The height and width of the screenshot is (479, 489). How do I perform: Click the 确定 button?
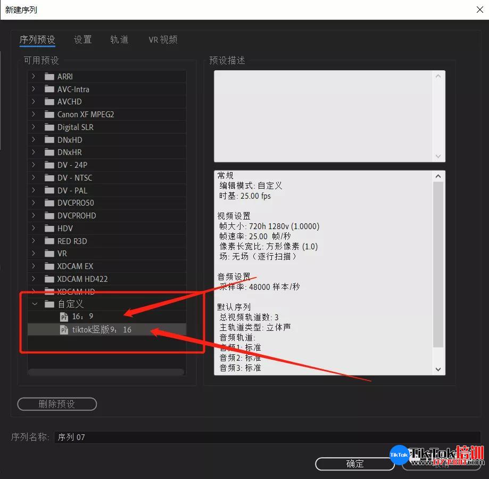pyautogui.click(x=355, y=464)
